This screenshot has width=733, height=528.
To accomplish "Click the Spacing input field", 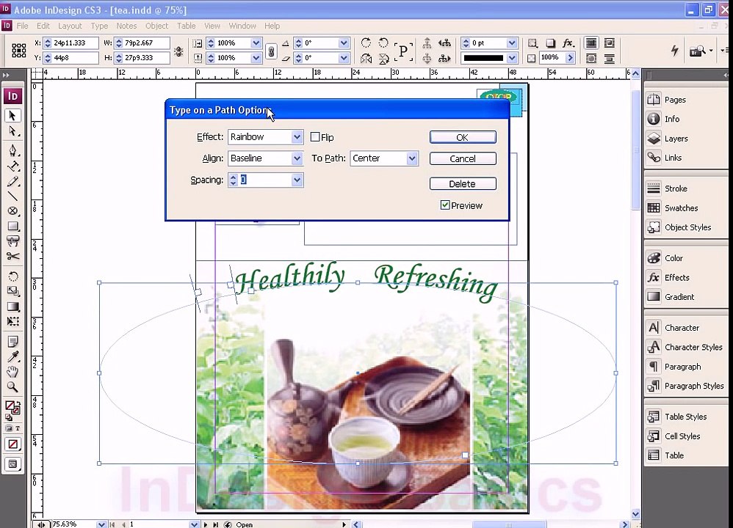I will pyautogui.click(x=265, y=180).
